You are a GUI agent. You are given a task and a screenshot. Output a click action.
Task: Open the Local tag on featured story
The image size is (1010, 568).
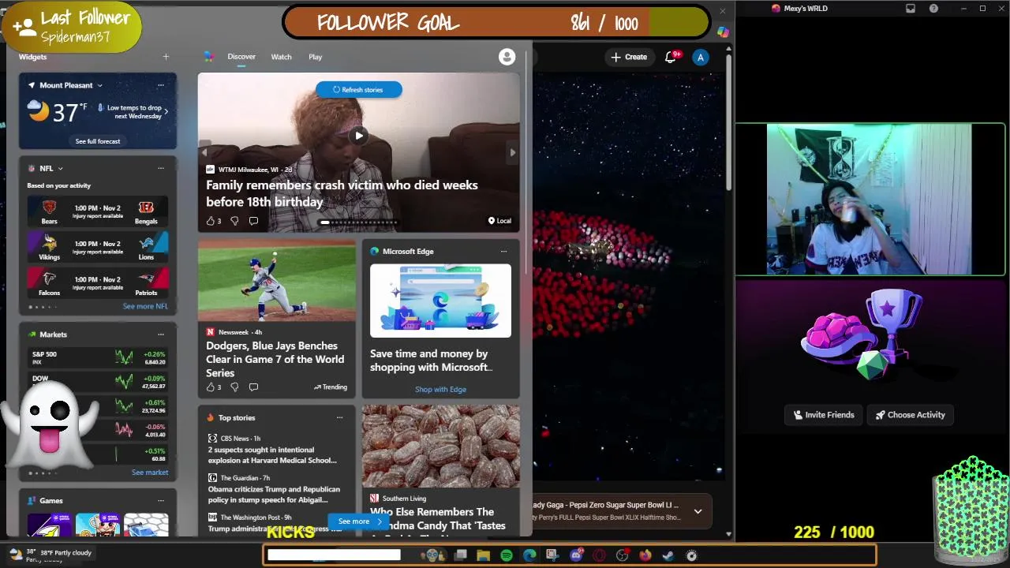499,221
